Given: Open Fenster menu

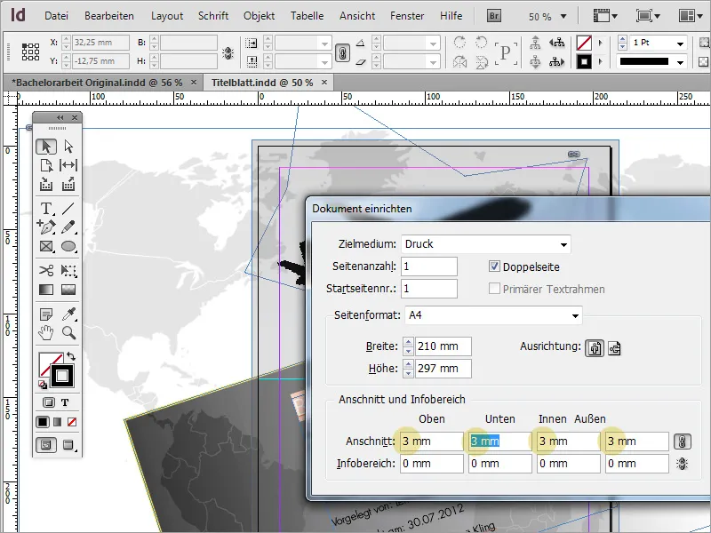Looking at the screenshot, I should [x=407, y=16].
